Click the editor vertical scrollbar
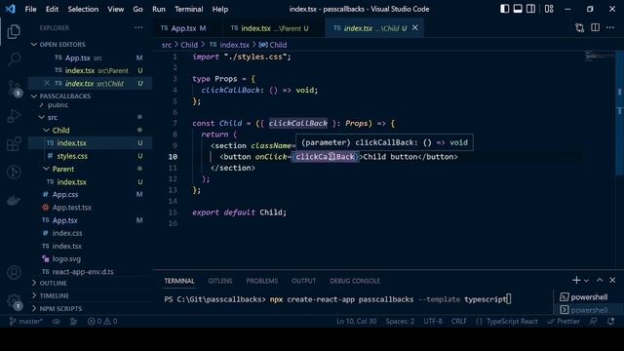 tap(619, 113)
